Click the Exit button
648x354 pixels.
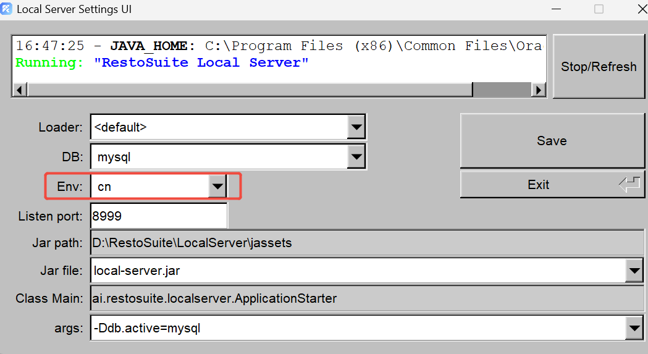pyautogui.click(x=552, y=185)
